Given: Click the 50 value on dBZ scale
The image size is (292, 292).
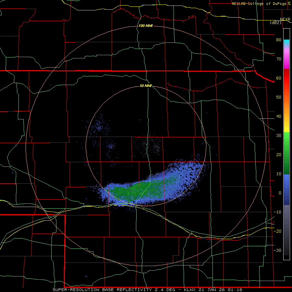Looking at the screenshot, I should [279, 97].
